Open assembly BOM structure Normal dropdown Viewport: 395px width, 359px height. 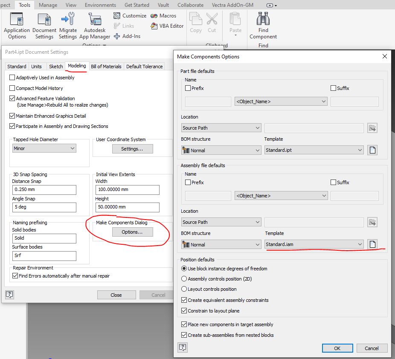(221, 244)
